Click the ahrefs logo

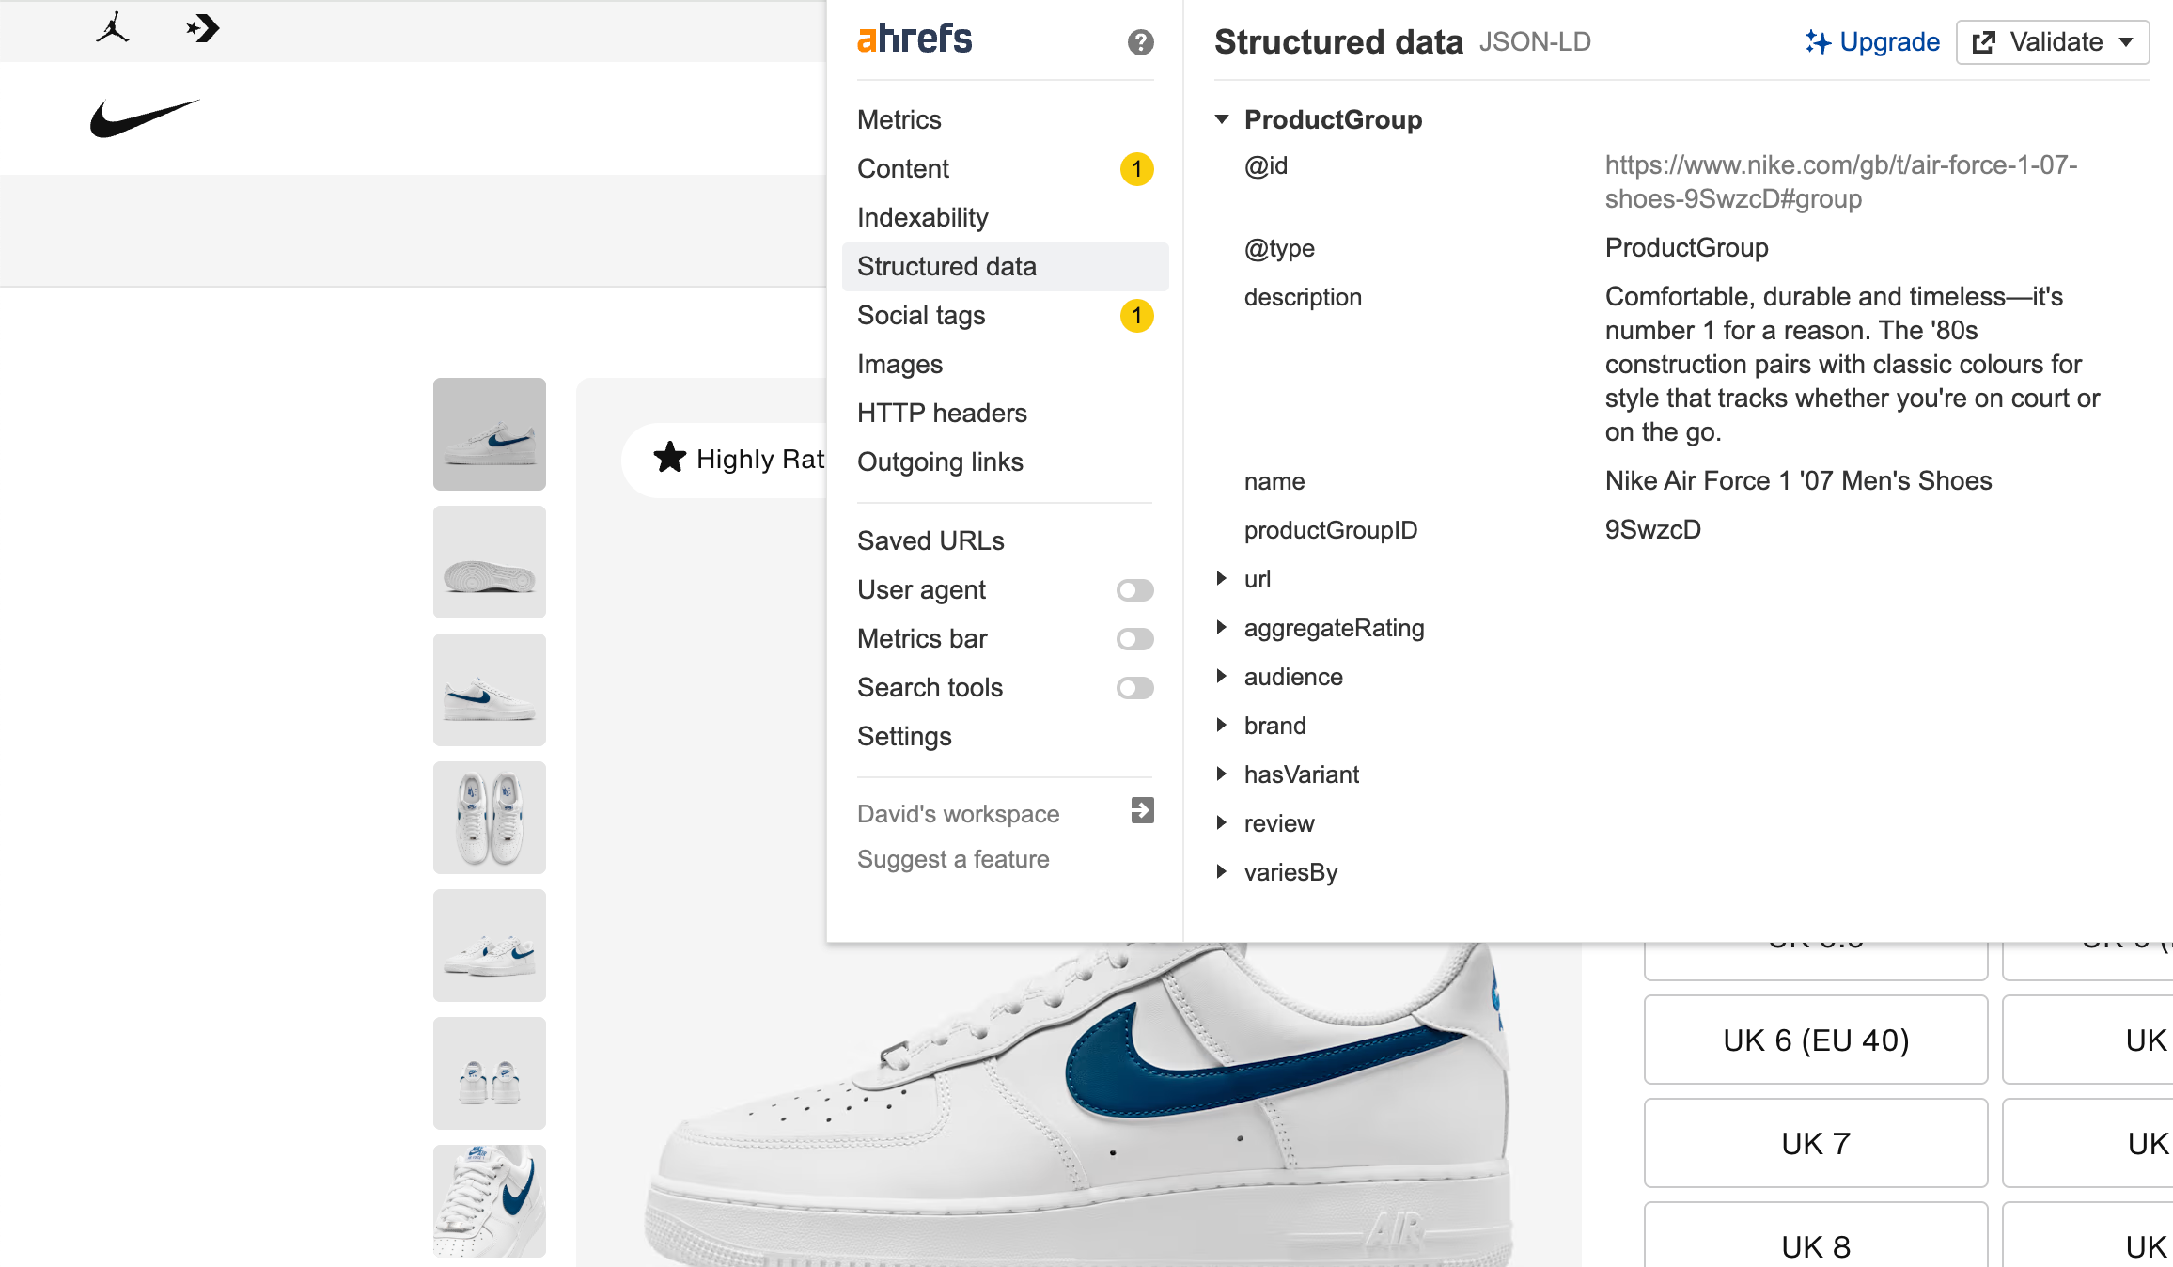915,39
